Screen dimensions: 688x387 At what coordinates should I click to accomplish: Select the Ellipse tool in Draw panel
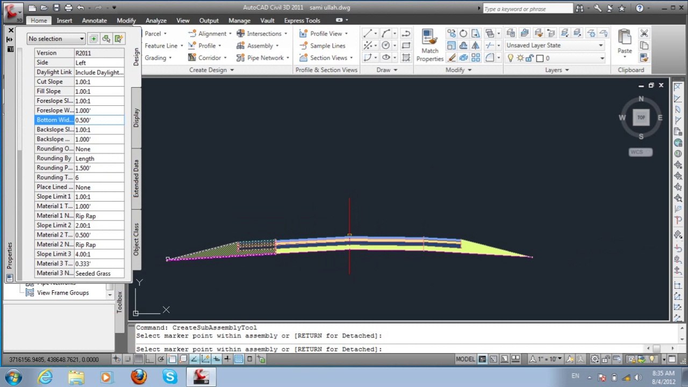385,58
